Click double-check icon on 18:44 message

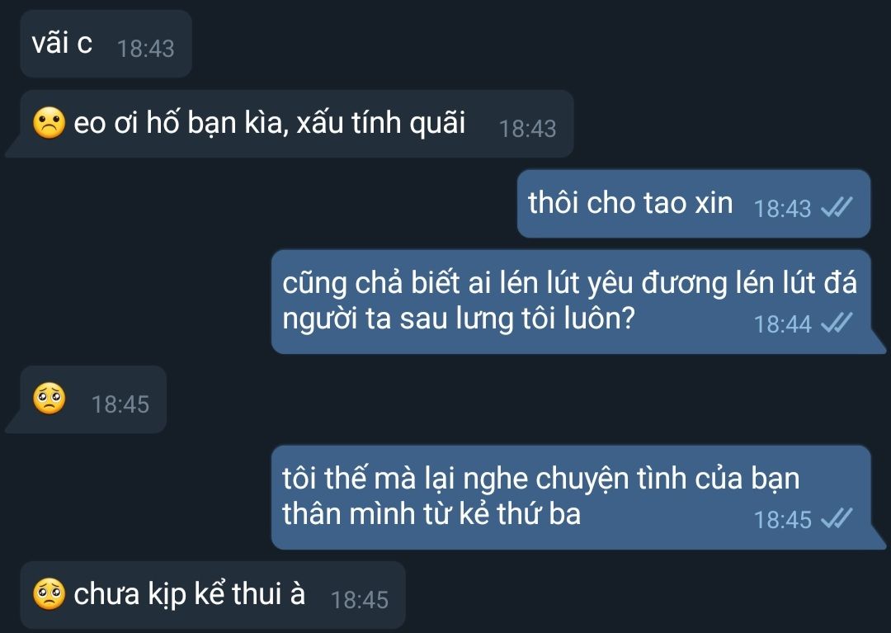tap(837, 324)
